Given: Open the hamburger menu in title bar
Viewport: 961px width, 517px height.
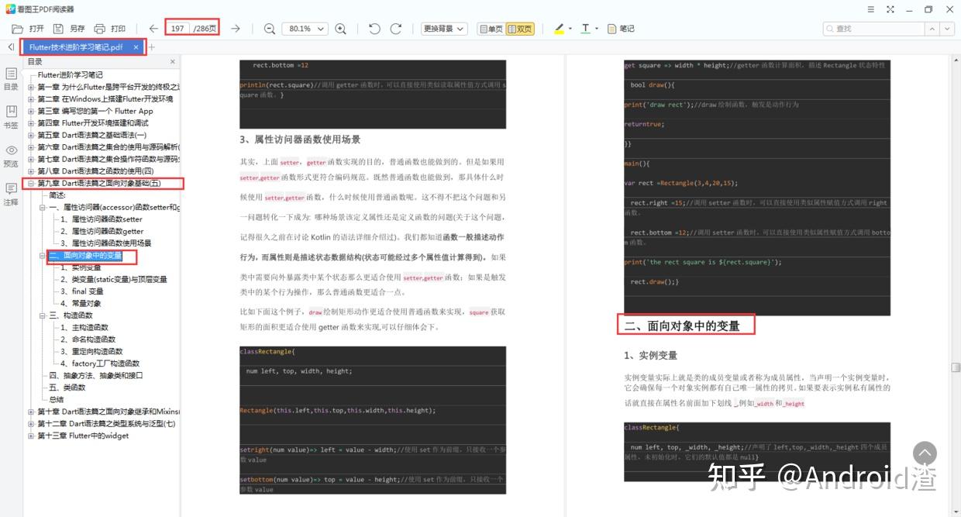Looking at the screenshot, I should pyautogui.click(x=870, y=9).
